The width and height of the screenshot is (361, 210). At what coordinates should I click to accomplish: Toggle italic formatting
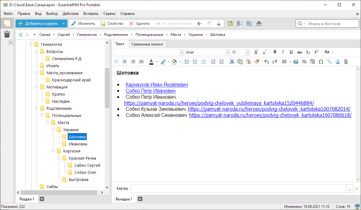click(283, 52)
